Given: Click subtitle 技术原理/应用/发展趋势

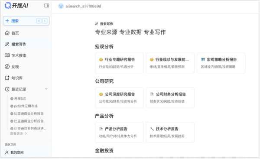Looking at the screenshot, I should (167, 136).
